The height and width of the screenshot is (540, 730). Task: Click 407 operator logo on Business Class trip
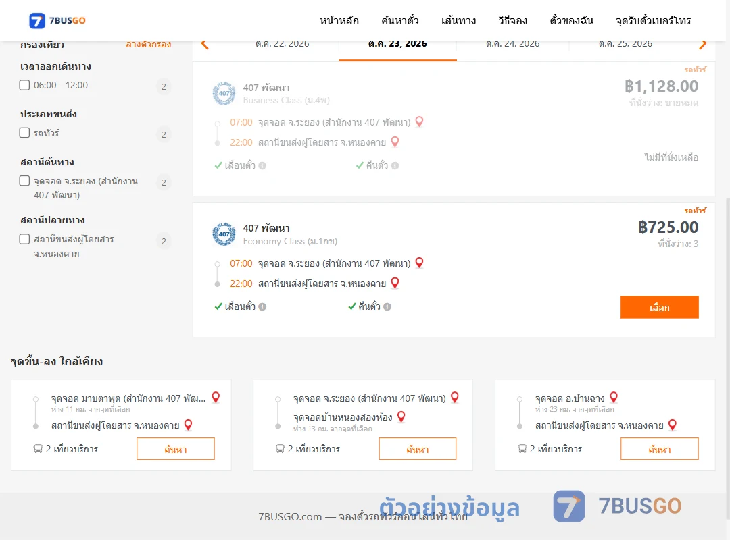(224, 94)
